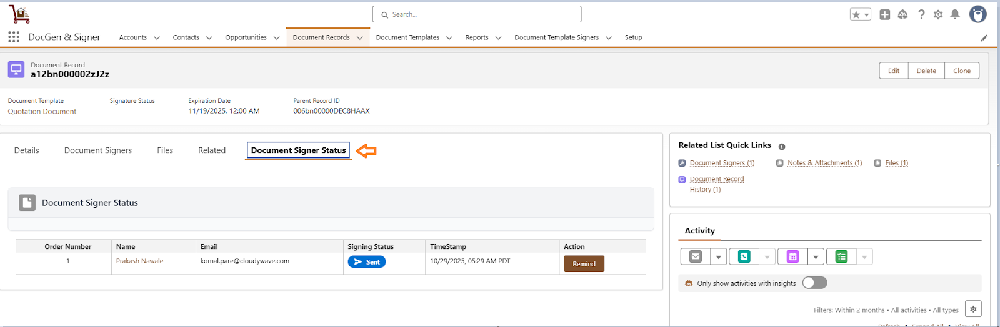Open the App Launcher grid icon

pyautogui.click(x=14, y=37)
